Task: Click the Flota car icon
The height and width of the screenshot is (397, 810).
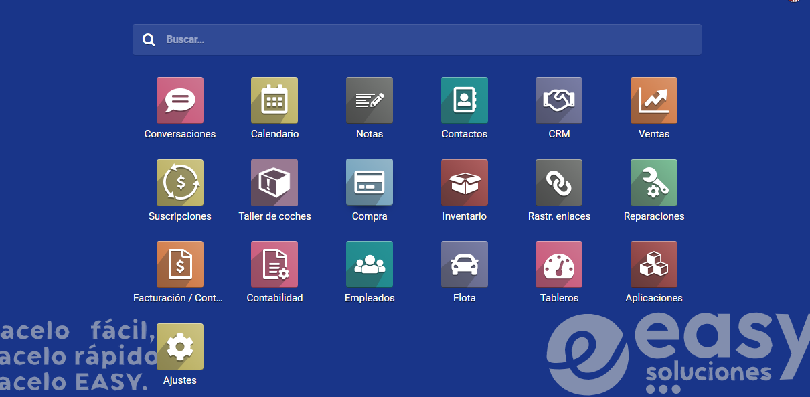Action: pos(464,264)
